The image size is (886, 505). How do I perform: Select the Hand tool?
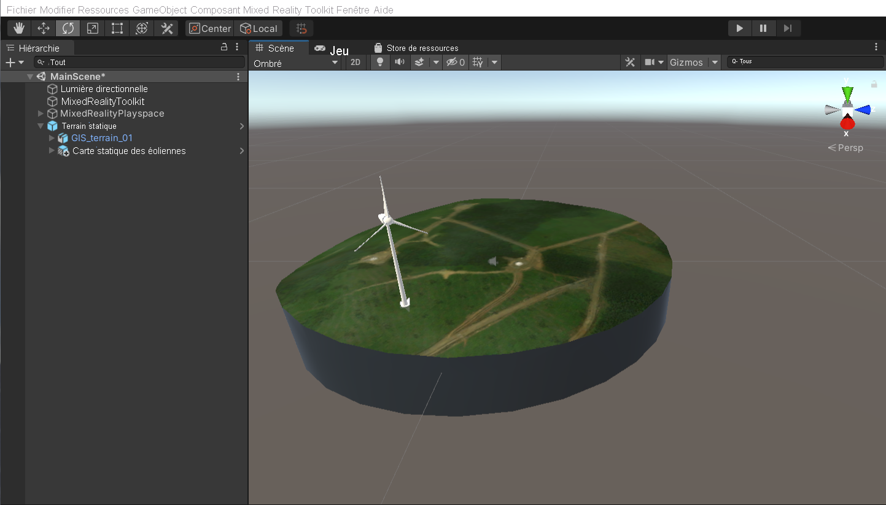click(19, 28)
